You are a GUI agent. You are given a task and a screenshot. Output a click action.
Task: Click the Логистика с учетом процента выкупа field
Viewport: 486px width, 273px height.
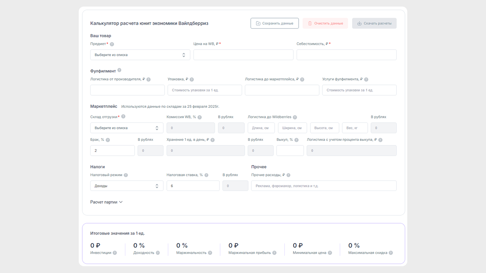point(351,150)
